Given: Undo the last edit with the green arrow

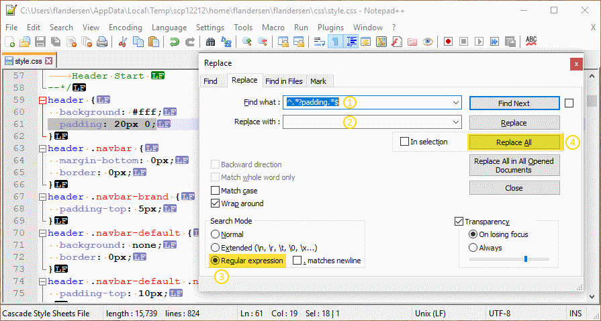Looking at the screenshot, I should click(175, 42).
